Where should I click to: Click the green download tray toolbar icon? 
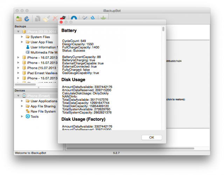point(103,19)
